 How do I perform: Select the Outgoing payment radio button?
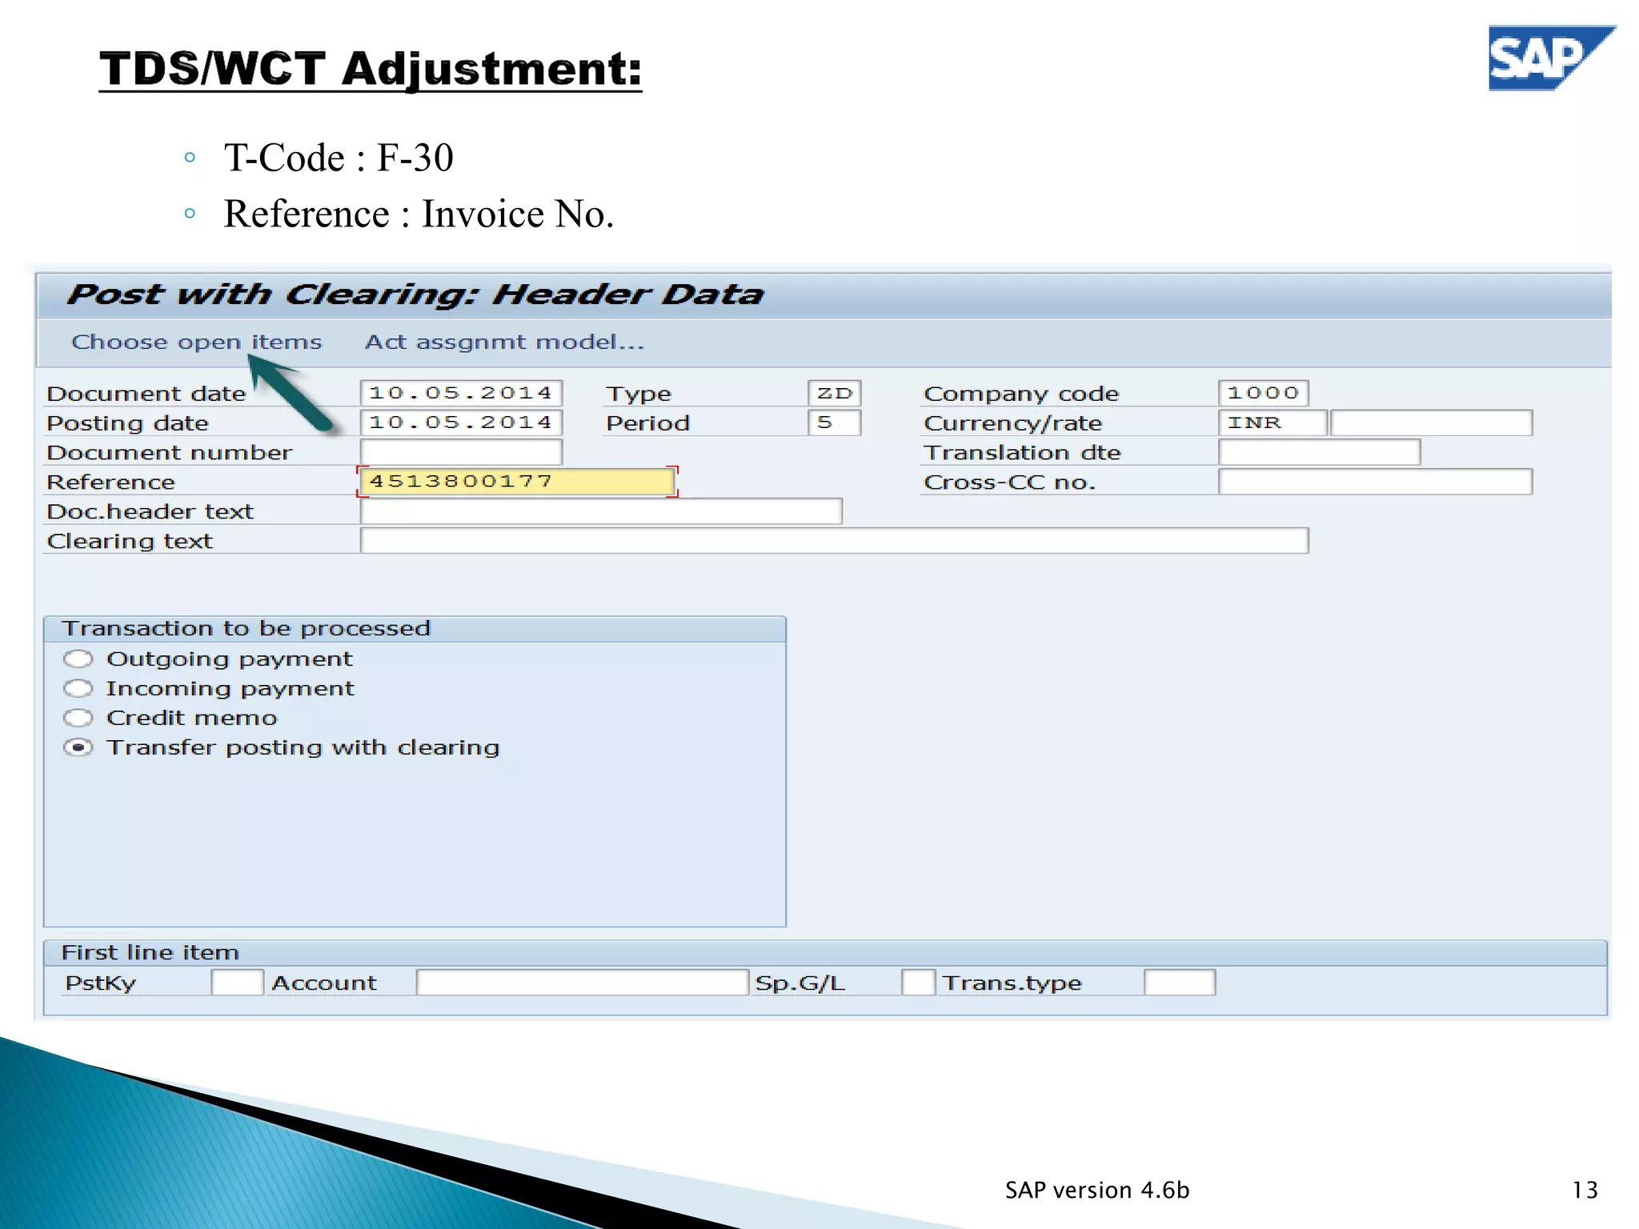[78, 659]
